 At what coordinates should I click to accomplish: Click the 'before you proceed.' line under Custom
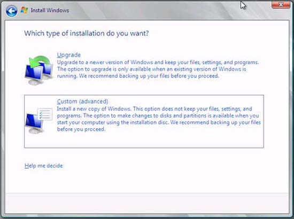(81, 129)
